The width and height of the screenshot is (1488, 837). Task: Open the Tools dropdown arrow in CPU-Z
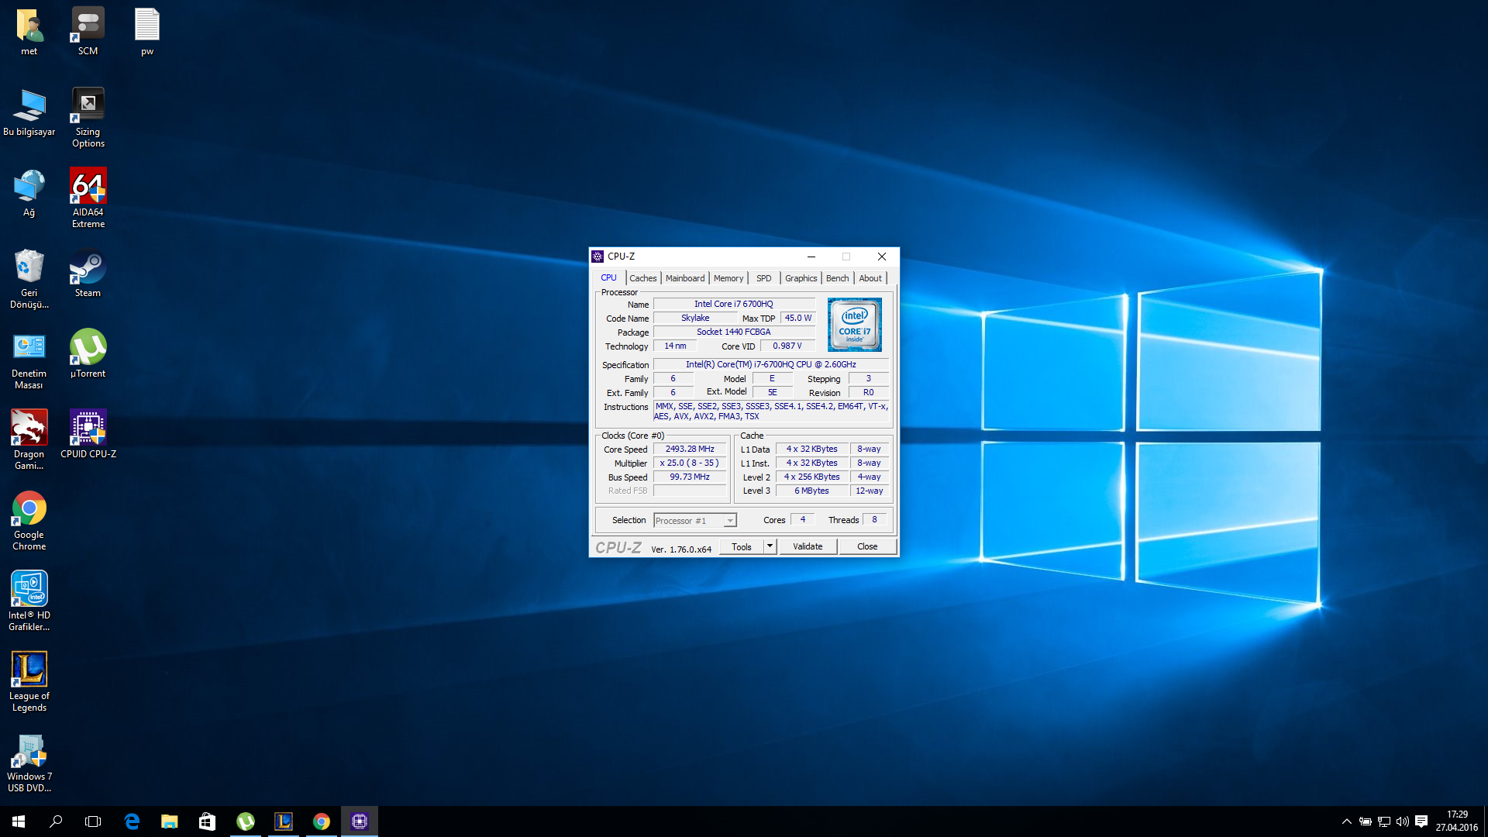(770, 546)
